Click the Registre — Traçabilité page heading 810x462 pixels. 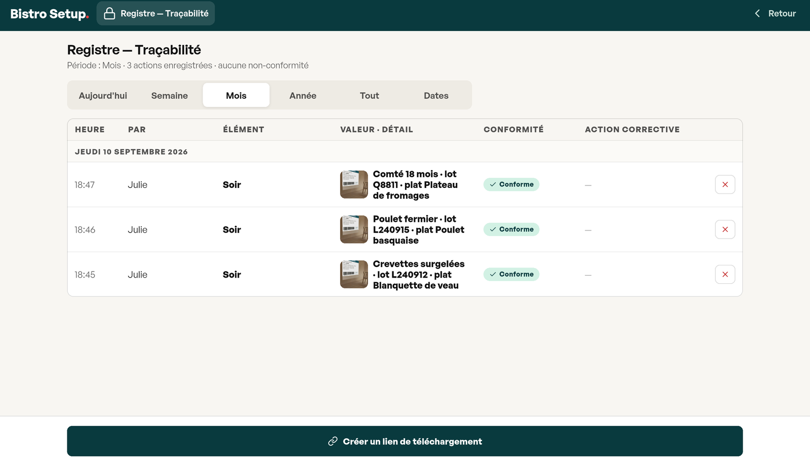[x=134, y=50]
